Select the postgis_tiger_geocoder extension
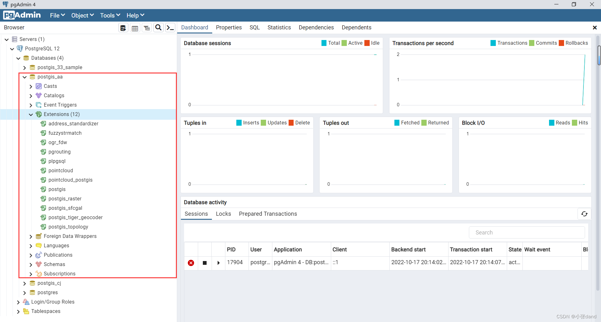601x322 pixels. (x=75, y=218)
